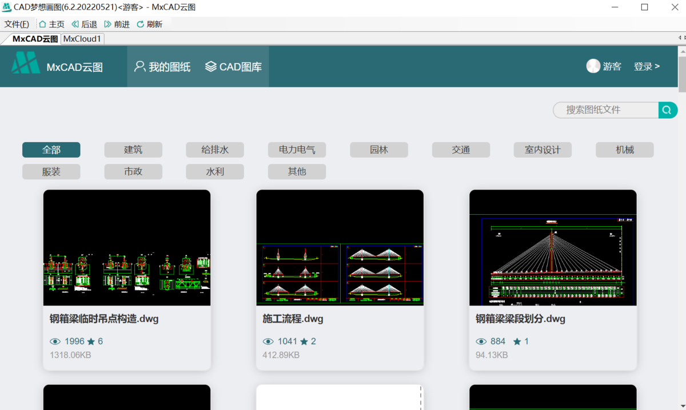686x410 pixels.
Task: Open the CAD图库 navigation tab
Action: pyautogui.click(x=233, y=67)
